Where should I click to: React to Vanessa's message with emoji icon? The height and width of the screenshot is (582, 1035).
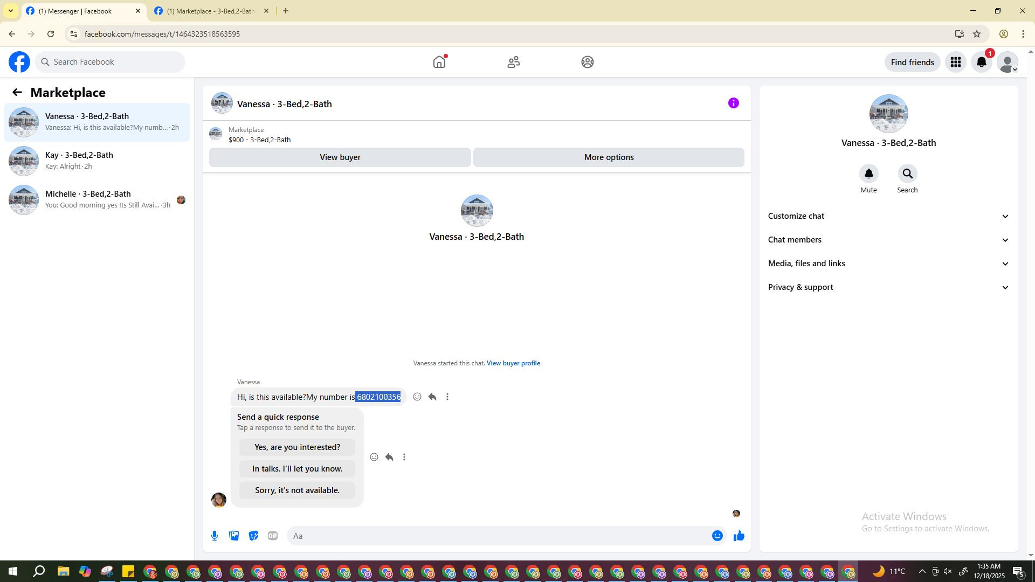point(417,397)
